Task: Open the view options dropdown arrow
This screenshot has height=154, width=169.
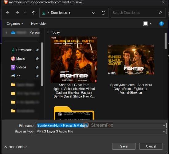Action: [x=151, y=23]
